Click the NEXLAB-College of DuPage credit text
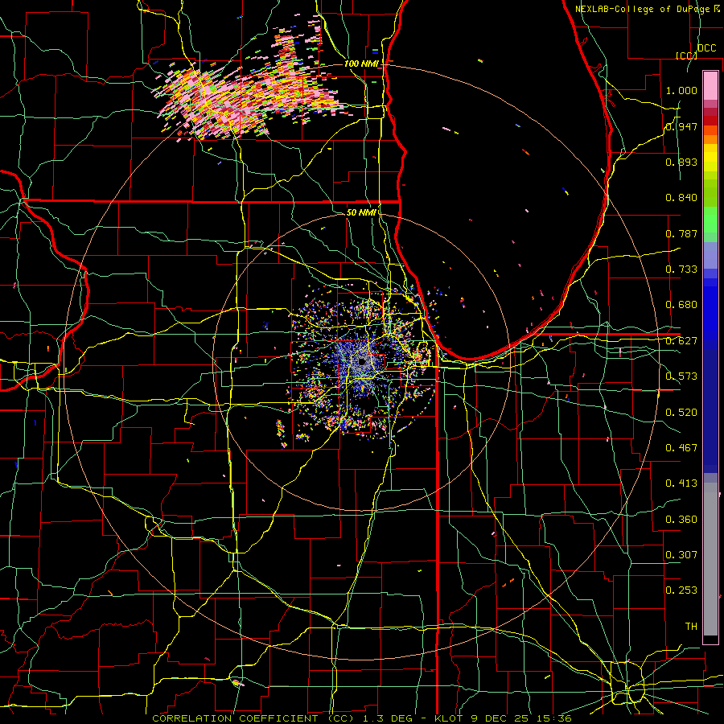724x724 pixels. point(643,9)
